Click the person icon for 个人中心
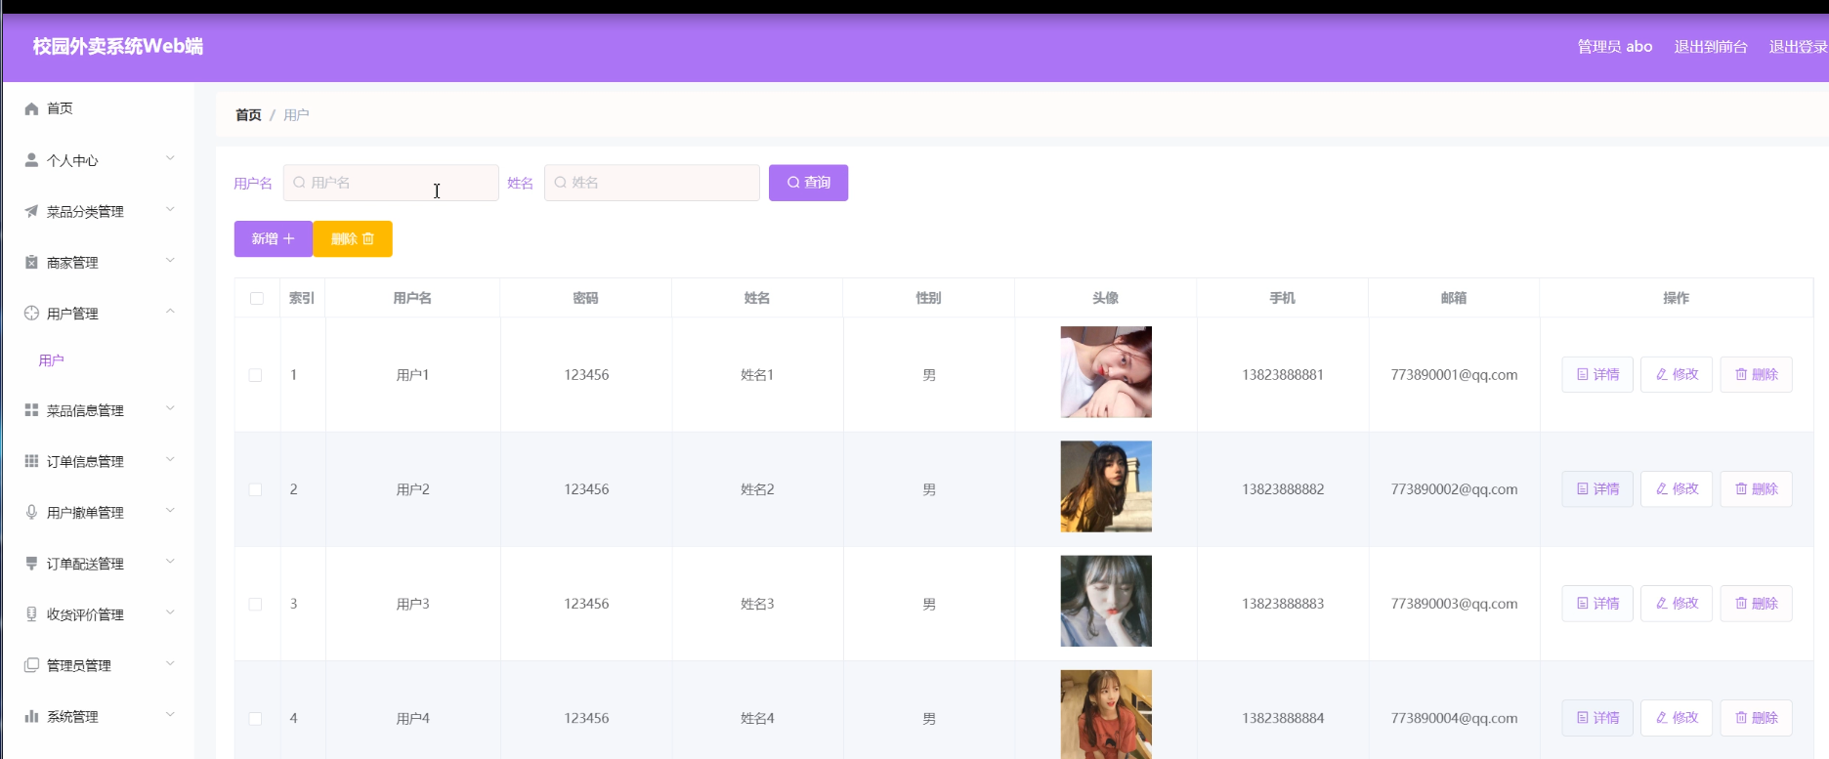 31,160
